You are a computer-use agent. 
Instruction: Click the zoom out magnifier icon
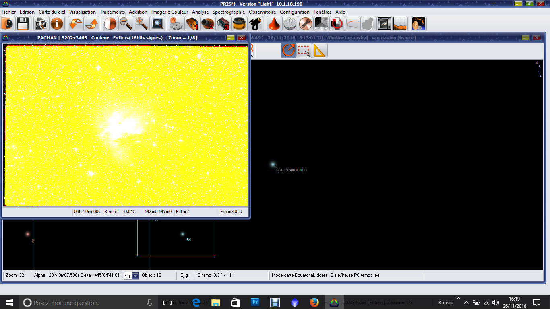coord(126,24)
